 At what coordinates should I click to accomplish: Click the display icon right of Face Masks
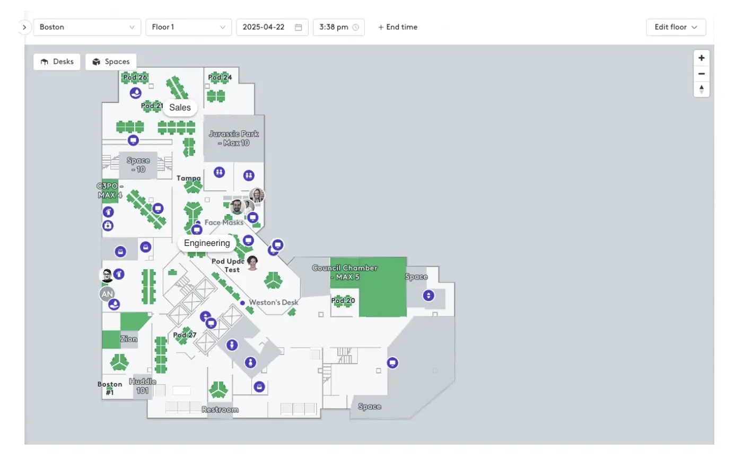[253, 217]
